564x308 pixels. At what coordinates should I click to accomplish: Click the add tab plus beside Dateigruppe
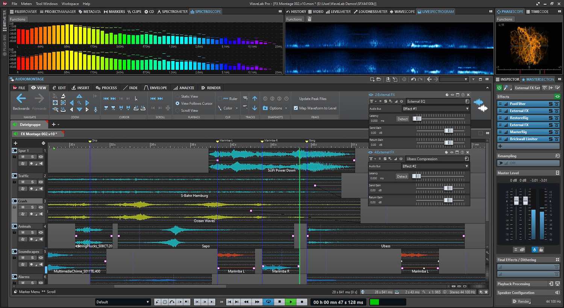coord(53,124)
